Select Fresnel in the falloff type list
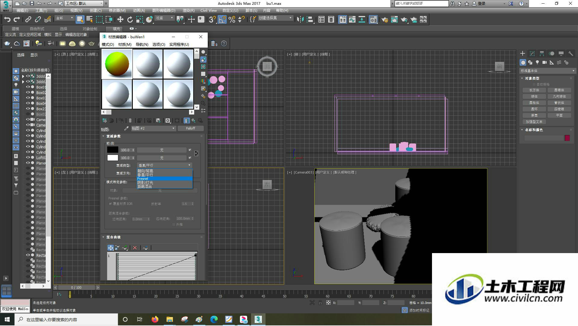Screen dimensions: 578x326 click(x=165, y=179)
